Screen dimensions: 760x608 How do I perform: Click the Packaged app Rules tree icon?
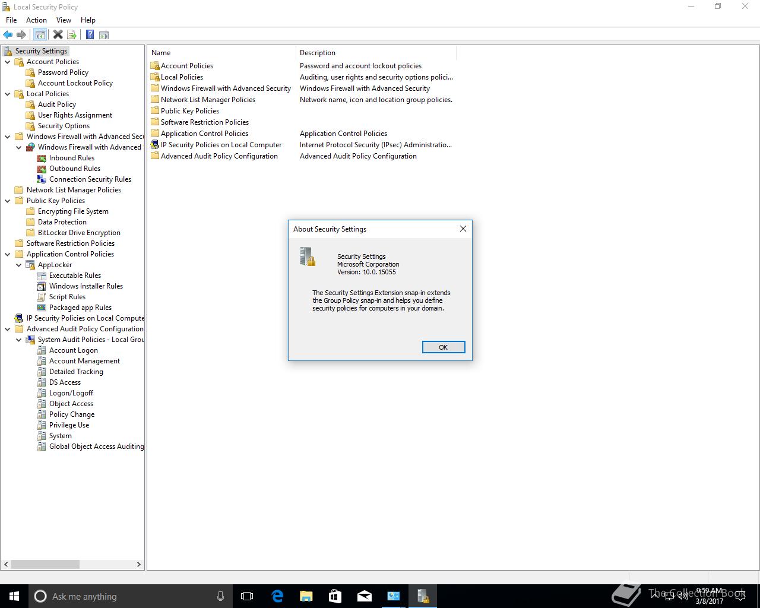click(42, 308)
